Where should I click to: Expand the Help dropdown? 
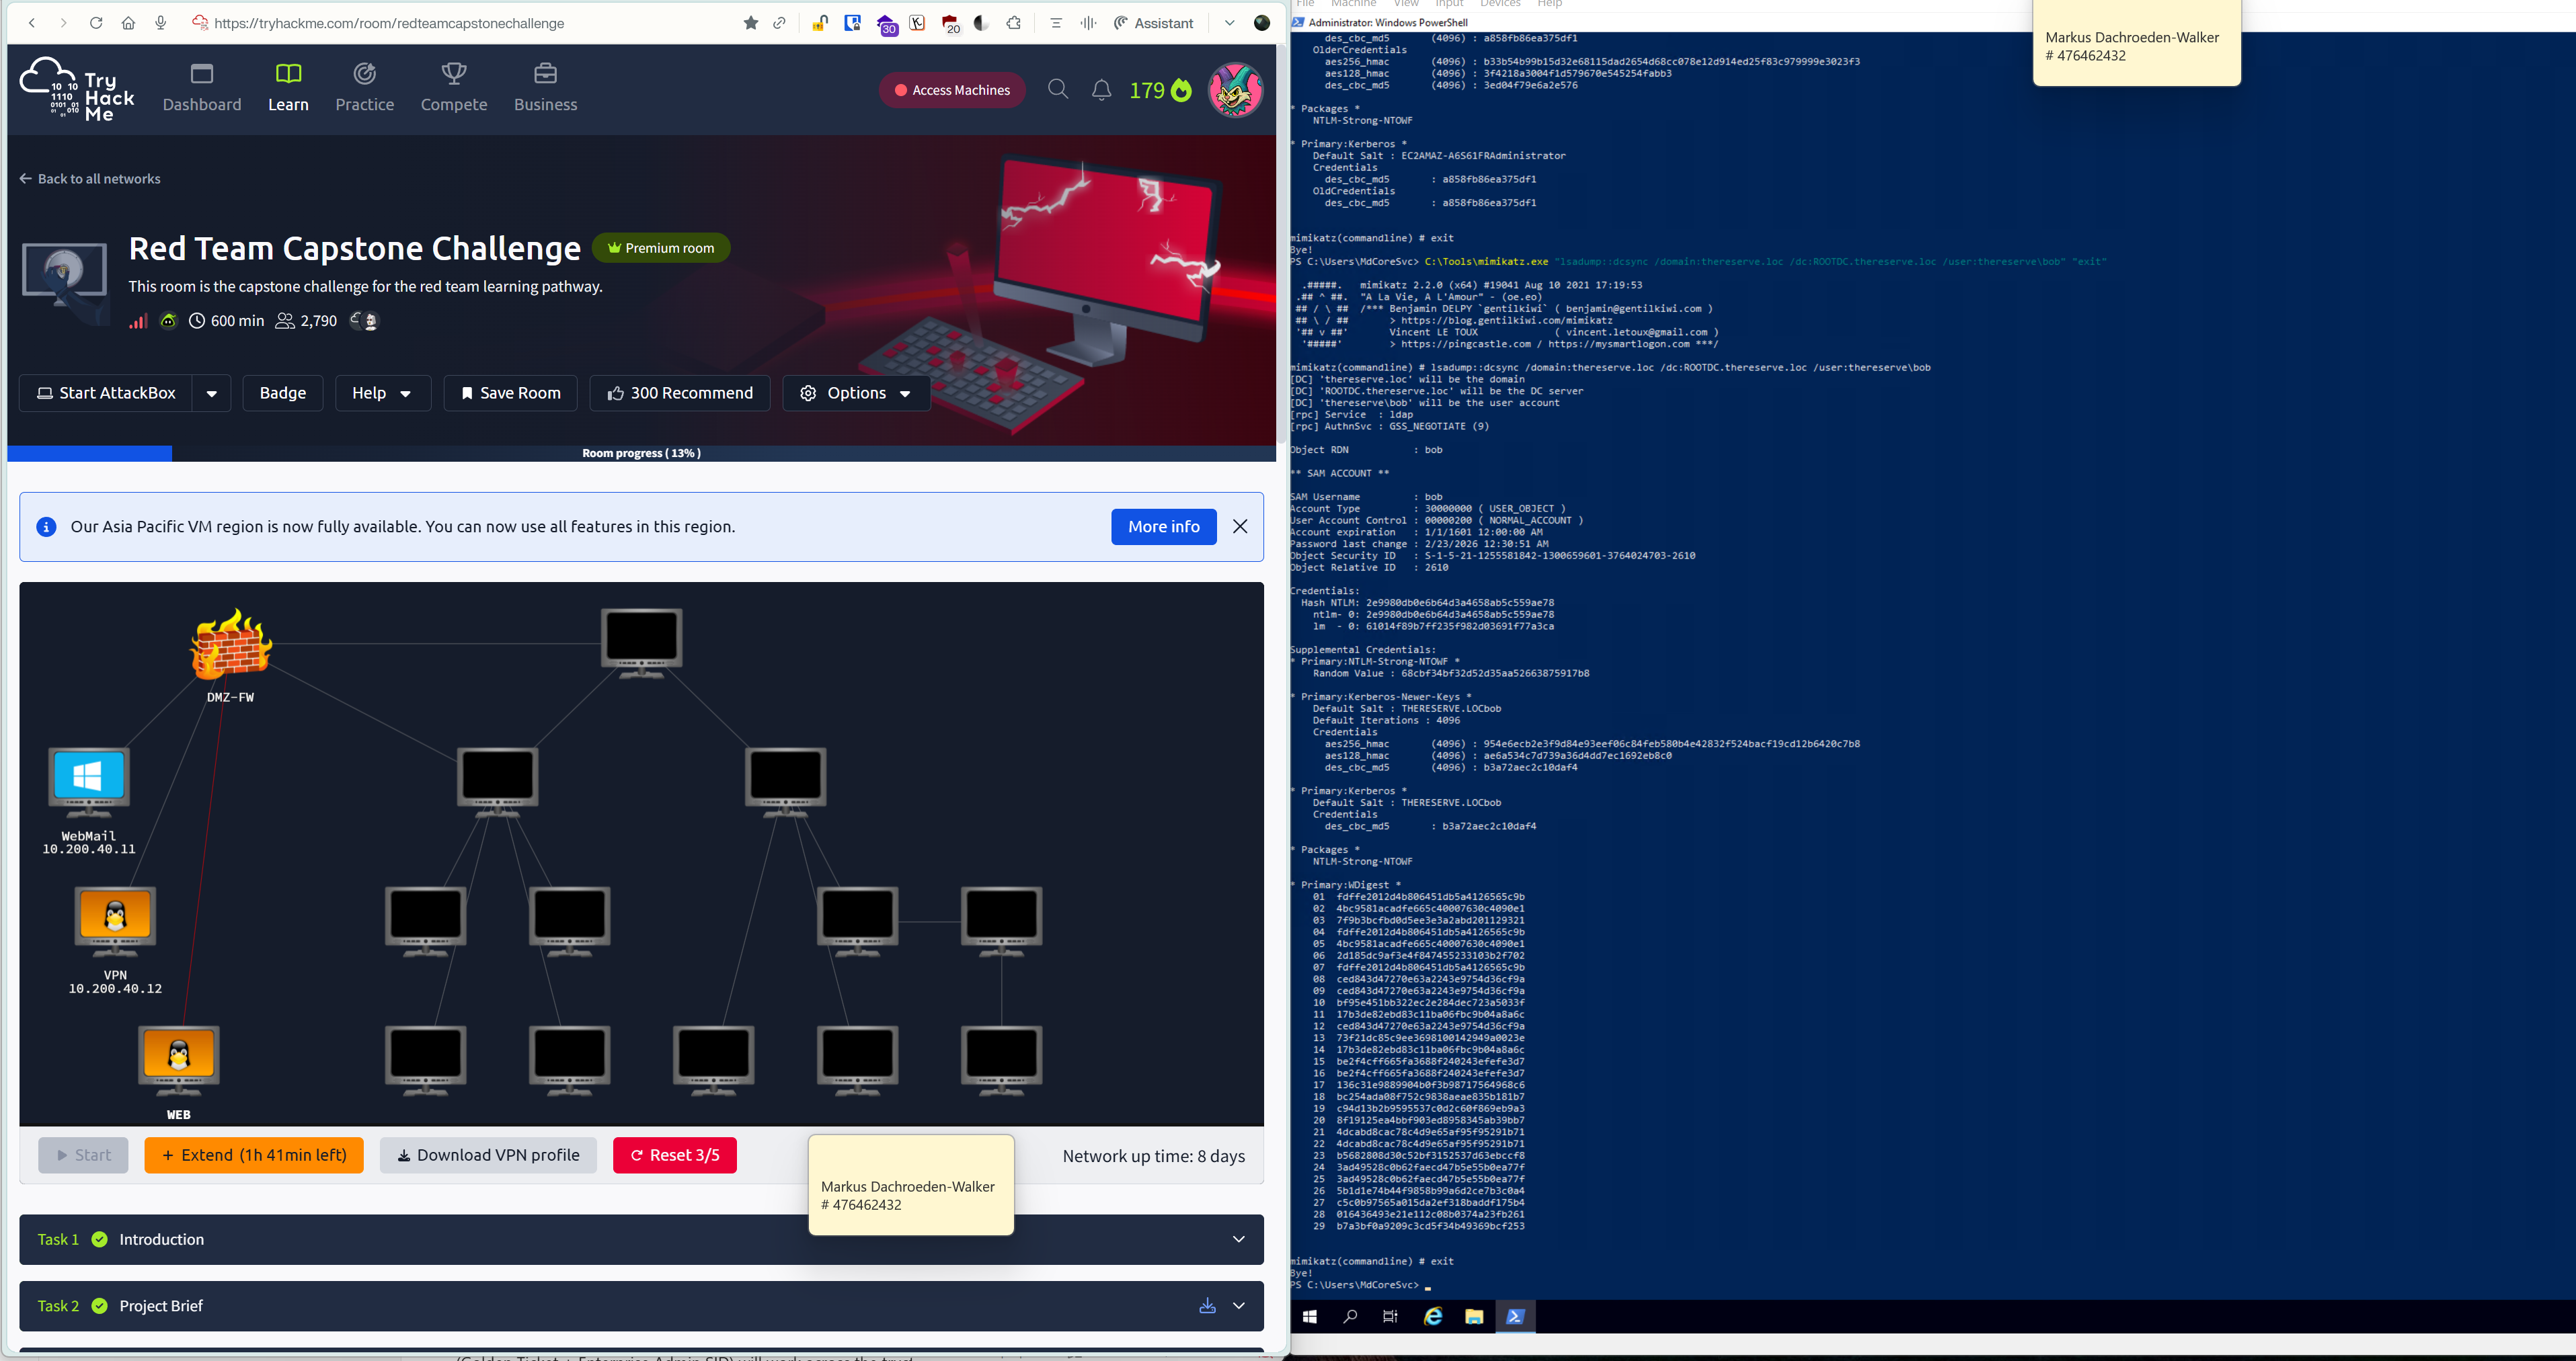382,394
